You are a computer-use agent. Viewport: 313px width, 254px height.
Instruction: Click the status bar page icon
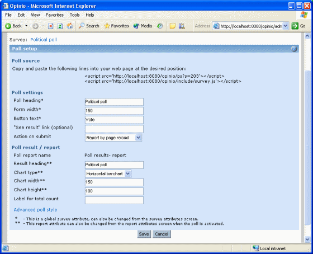5,248
